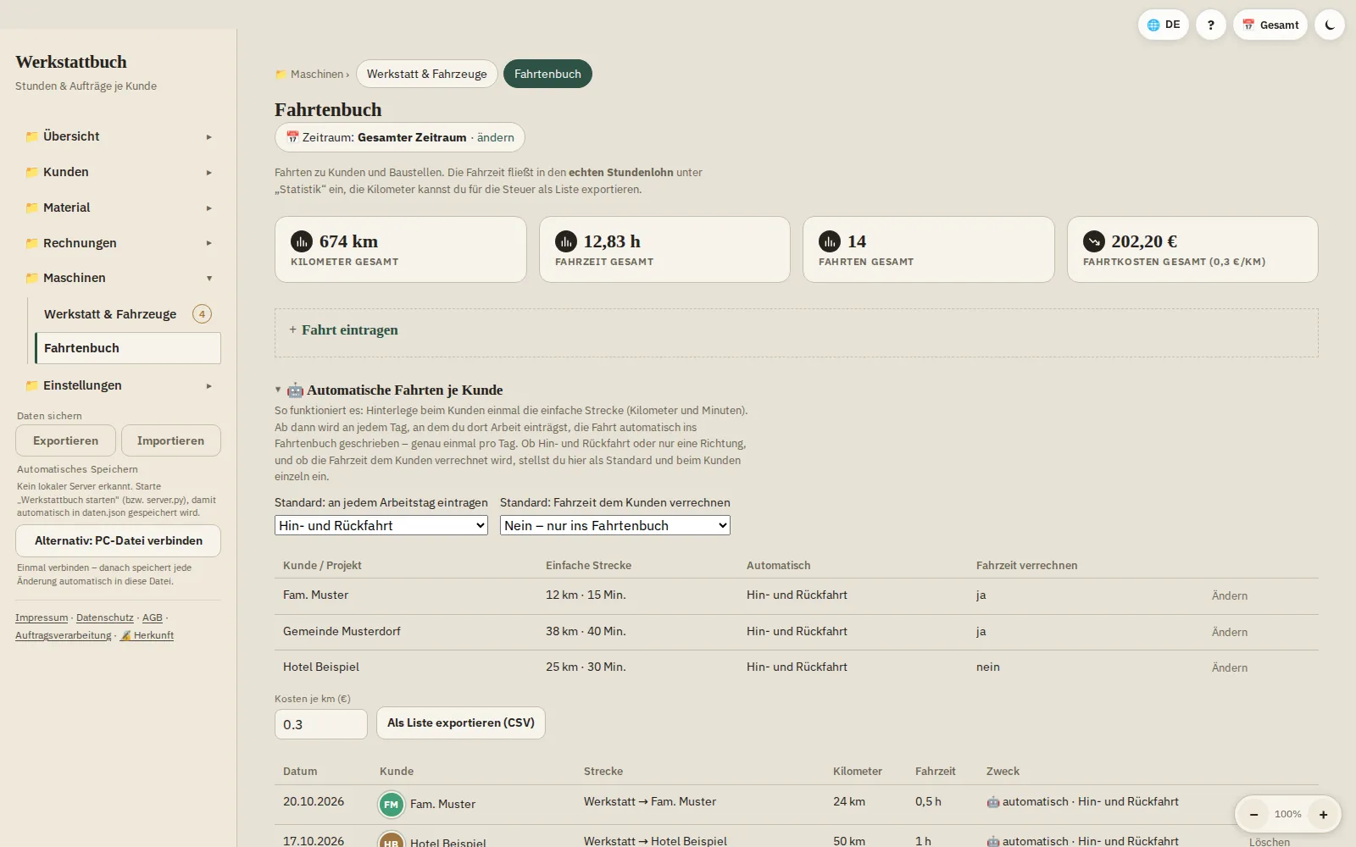Click Übersicht folder icon in sidebar
The image size is (1356, 847).
point(31,136)
